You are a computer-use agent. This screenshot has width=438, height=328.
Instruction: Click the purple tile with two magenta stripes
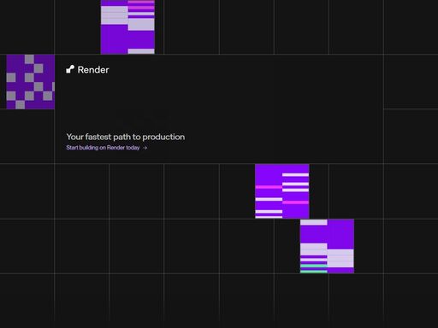[282, 191]
